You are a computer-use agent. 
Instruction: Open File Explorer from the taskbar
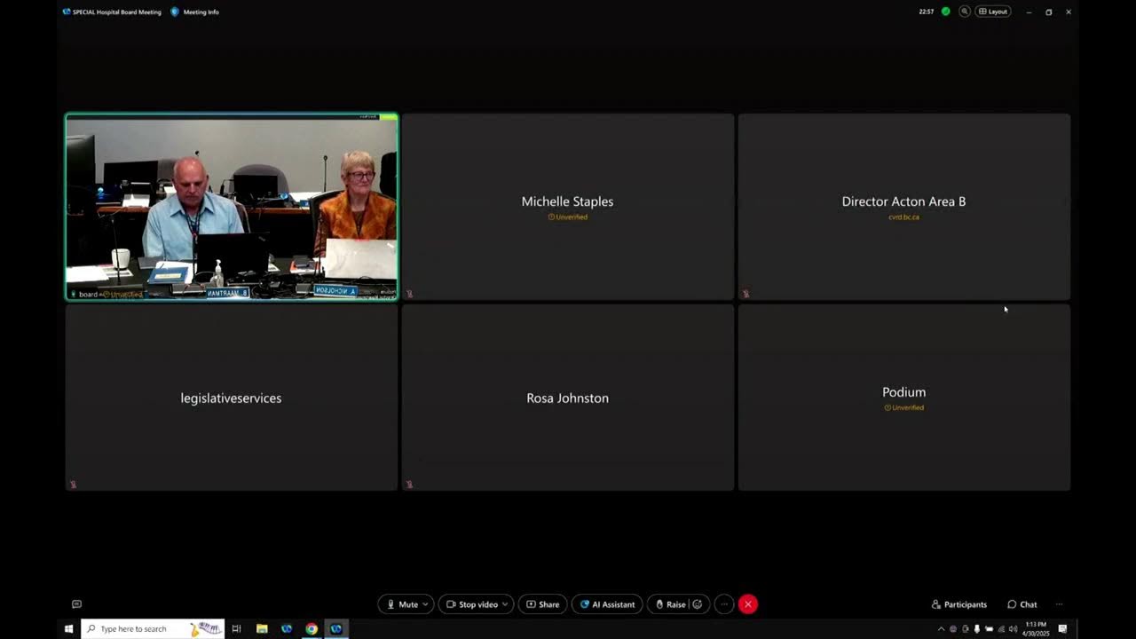(x=262, y=628)
